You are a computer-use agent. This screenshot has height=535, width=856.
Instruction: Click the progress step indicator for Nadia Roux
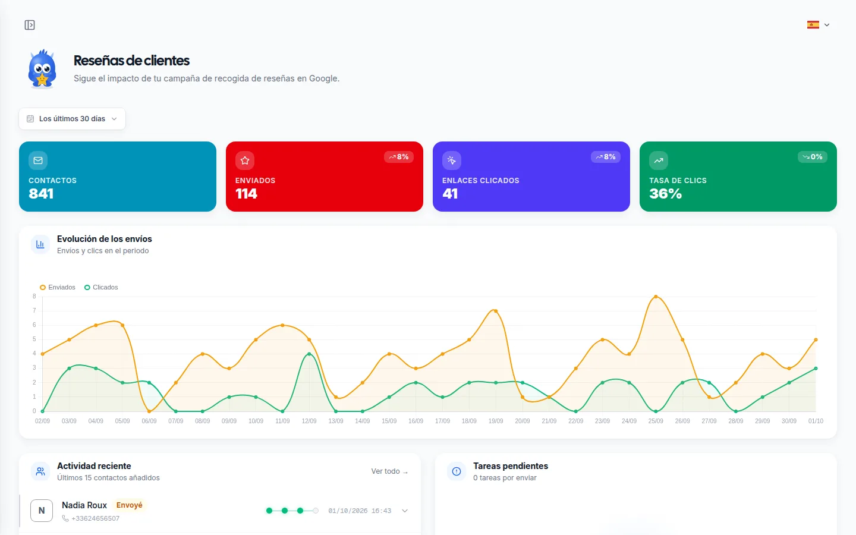[292, 511]
